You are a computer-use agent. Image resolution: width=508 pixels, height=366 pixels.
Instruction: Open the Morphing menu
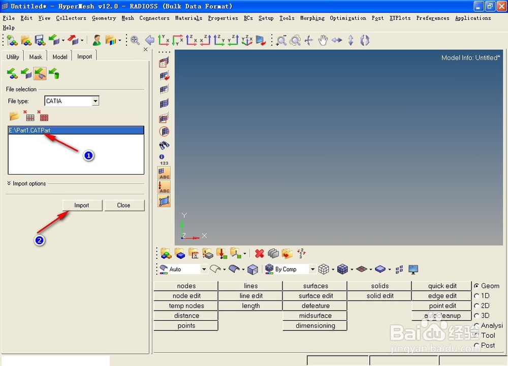coord(312,18)
